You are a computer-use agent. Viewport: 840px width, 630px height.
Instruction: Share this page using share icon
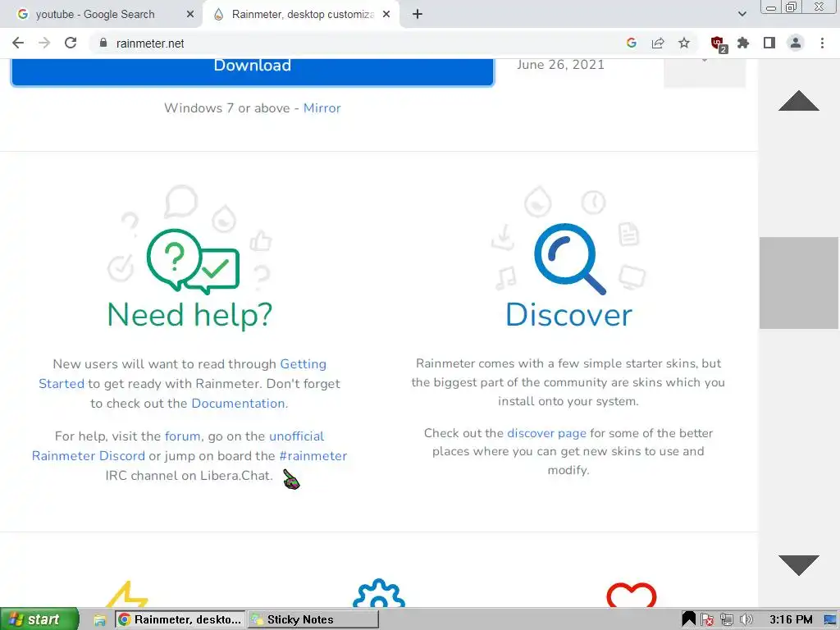pyautogui.click(x=658, y=43)
